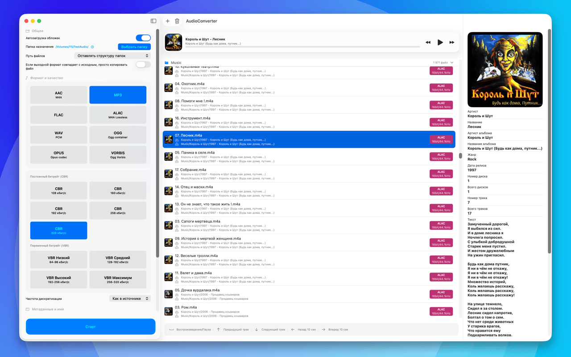The image size is (571, 357).
Task: Click the plus icon to add files
Action: coord(168,21)
